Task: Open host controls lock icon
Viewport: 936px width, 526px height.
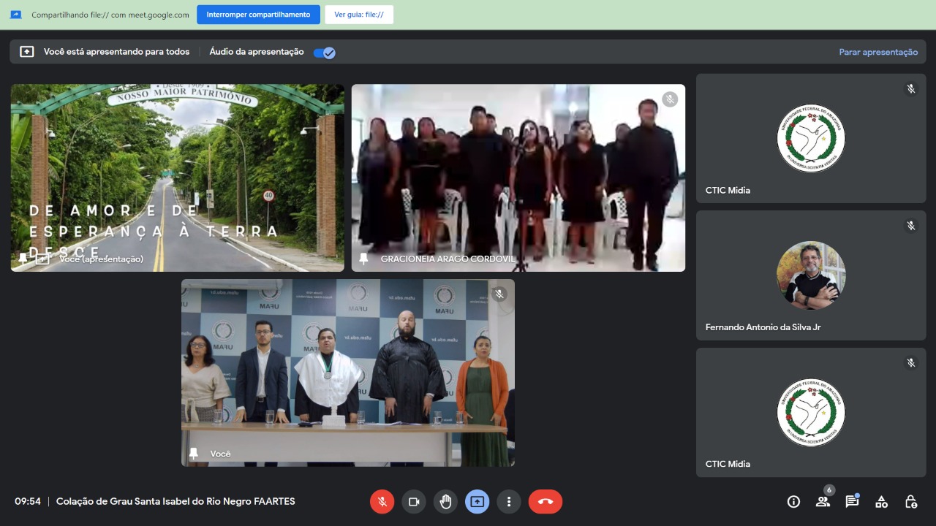Action: [x=910, y=502]
